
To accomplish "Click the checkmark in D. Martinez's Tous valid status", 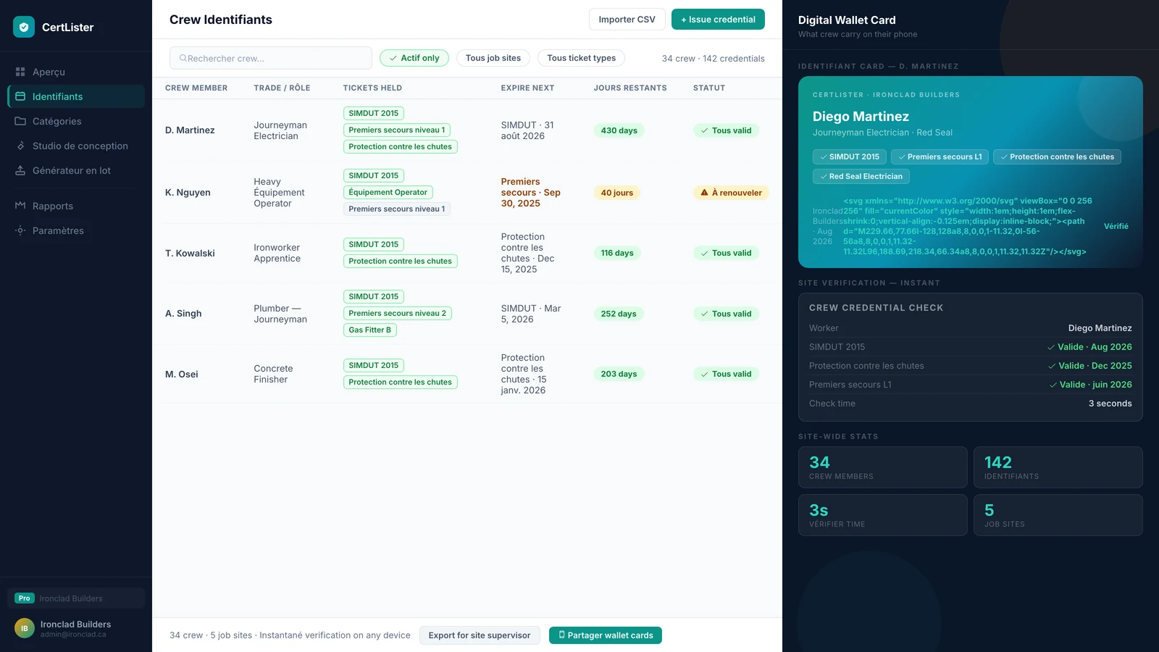I will (704, 130).
